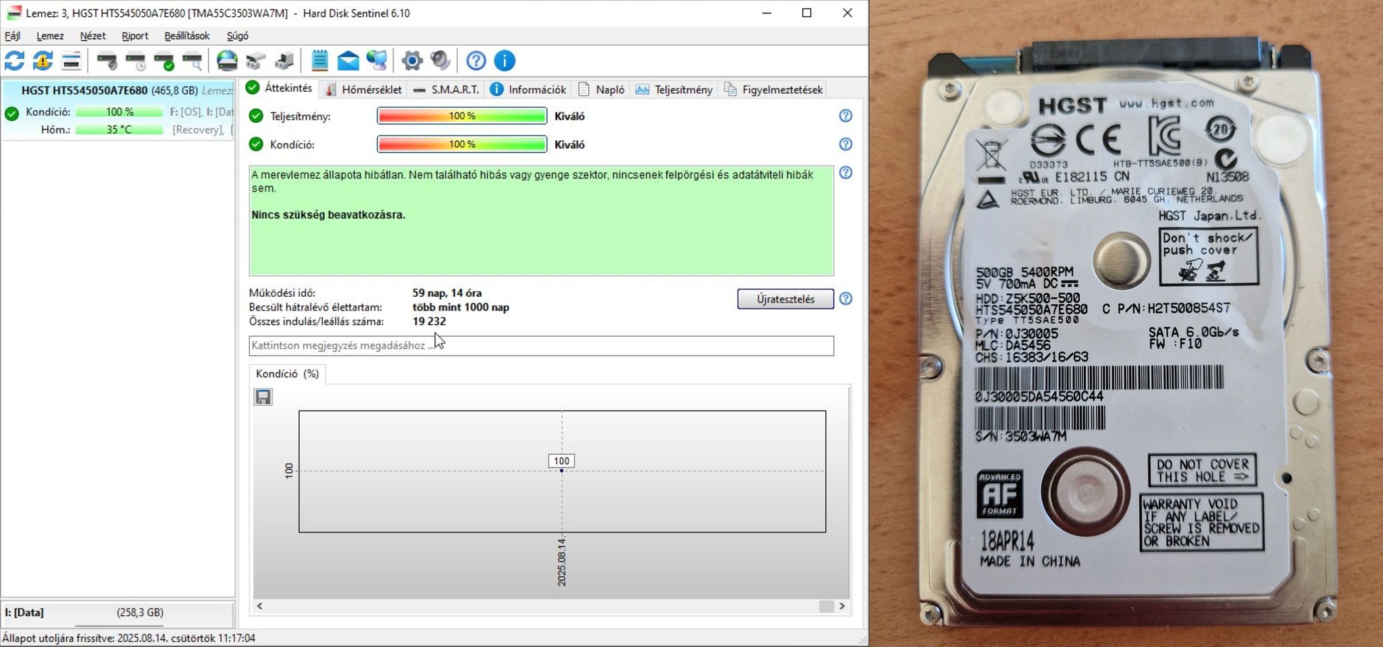Click the chart scrollbar left arrow
Screen dimensions: 1383x647
click(259, 606)
